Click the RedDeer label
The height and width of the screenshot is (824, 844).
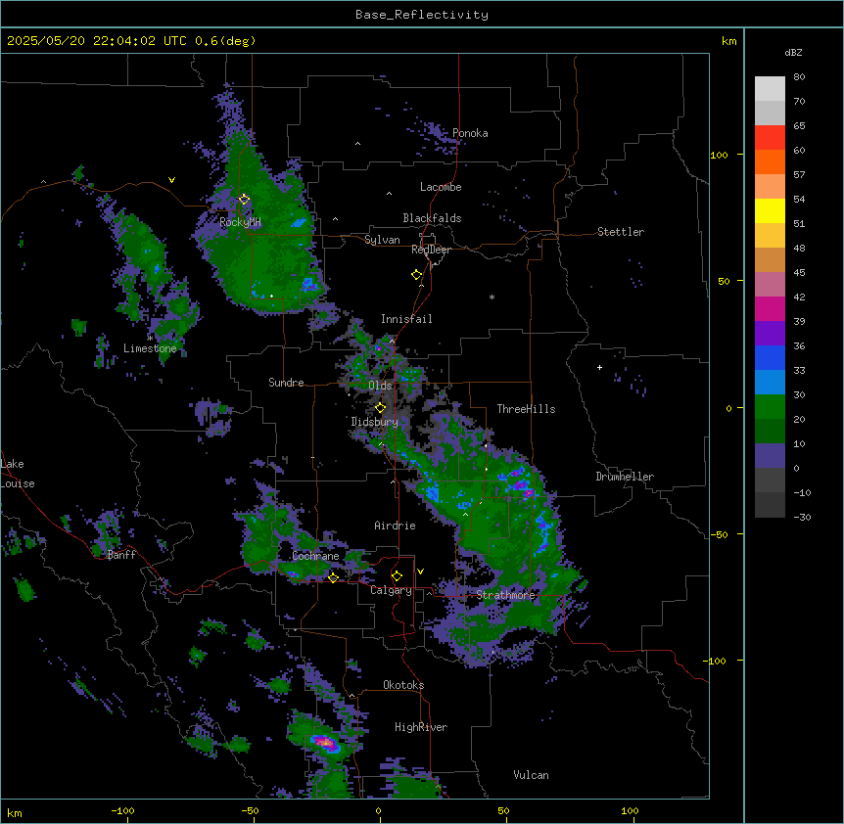coord(431,250)
